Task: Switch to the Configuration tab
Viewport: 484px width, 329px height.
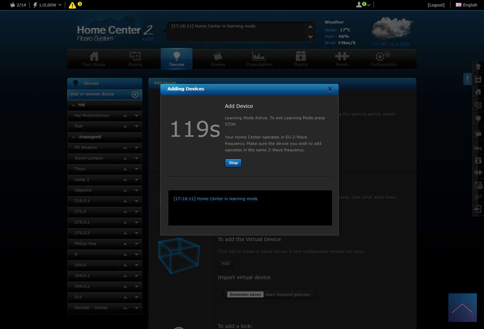Action: (383, 59)
